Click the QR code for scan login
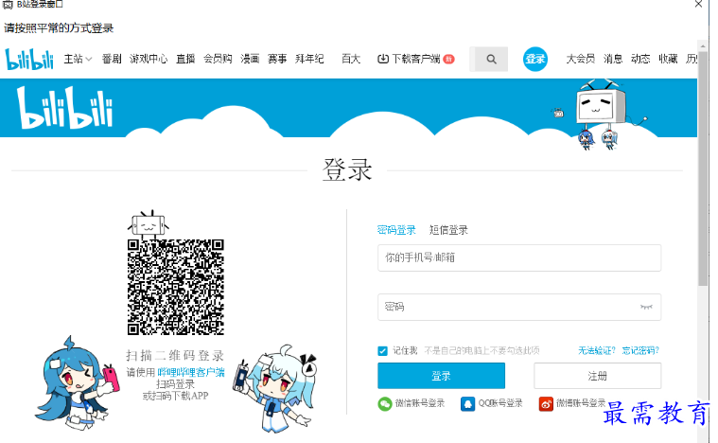 (x=176, y=287)
